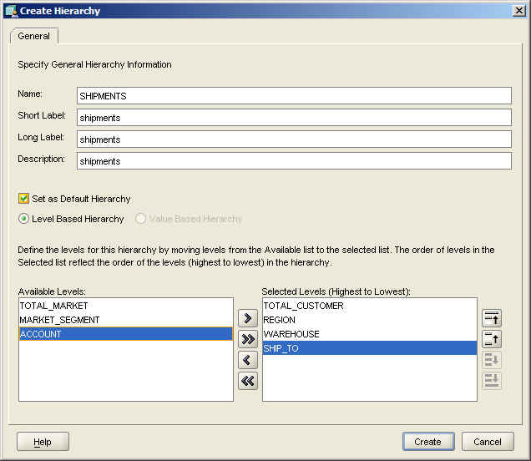Select TOTAL_CUSTOMER in Selected Levels
This screenshot has height=461, width=531.
tap(370, 306)
